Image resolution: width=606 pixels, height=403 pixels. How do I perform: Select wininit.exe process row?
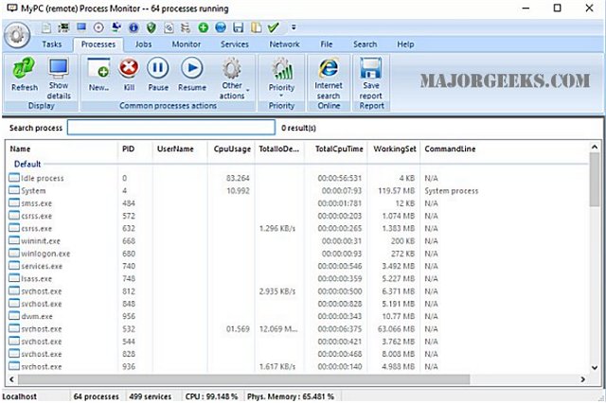pyautogui.click(x=297, y=241)
